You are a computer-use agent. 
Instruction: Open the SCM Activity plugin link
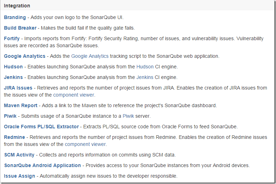click(x=19, y=155)
